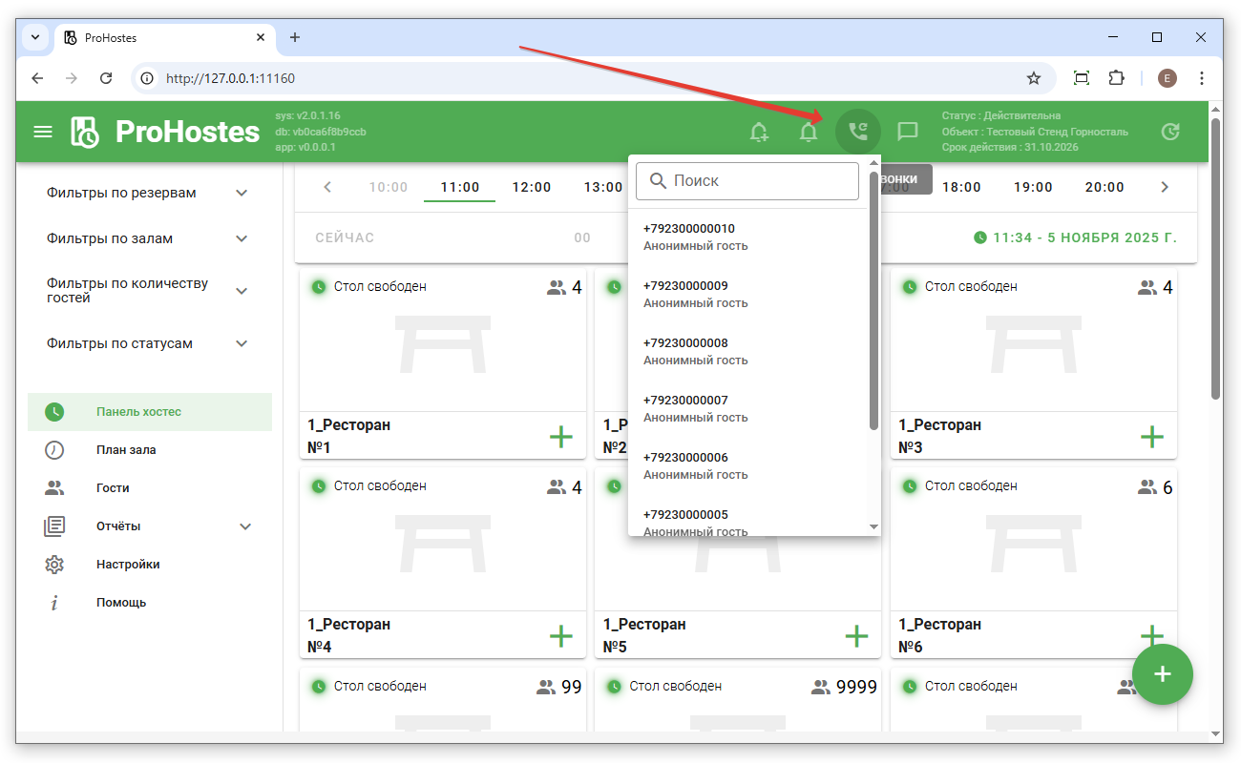This screenshot has width=1241, height=763.
Task: Click the СЕЙЧАС button
Action: point(345,237)
